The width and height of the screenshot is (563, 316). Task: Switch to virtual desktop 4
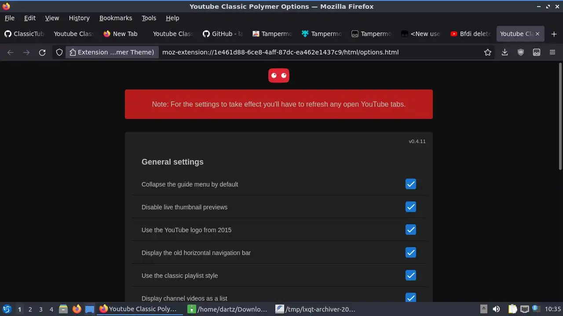point(51,309)
